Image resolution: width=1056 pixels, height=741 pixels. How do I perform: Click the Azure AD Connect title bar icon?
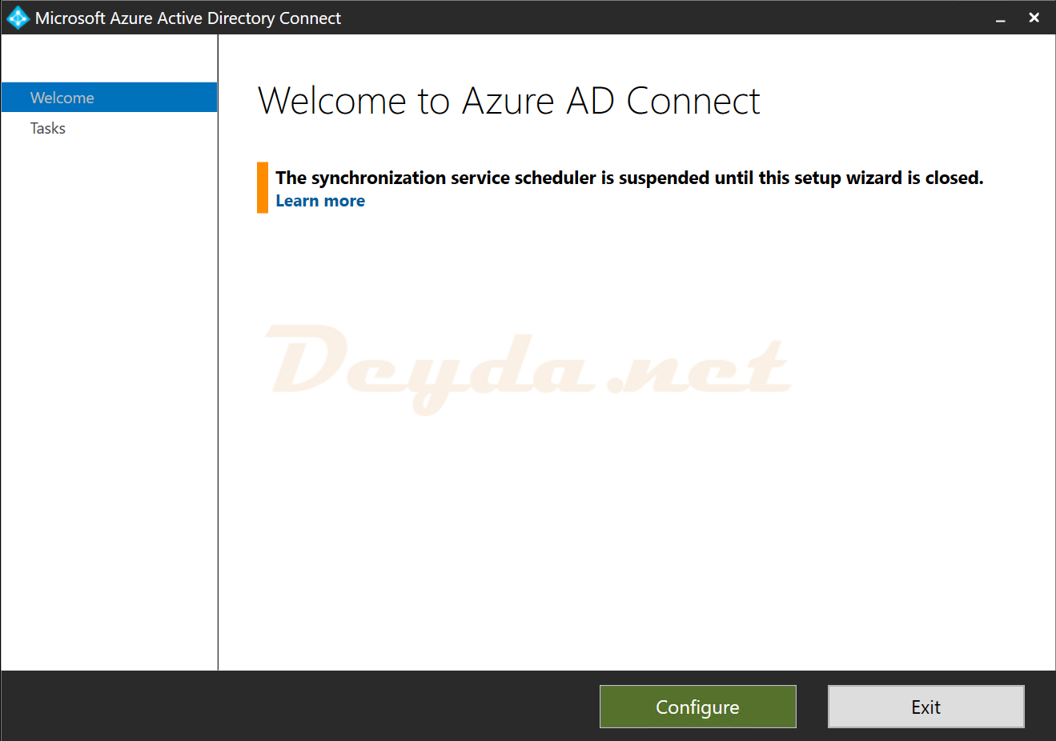18,18
